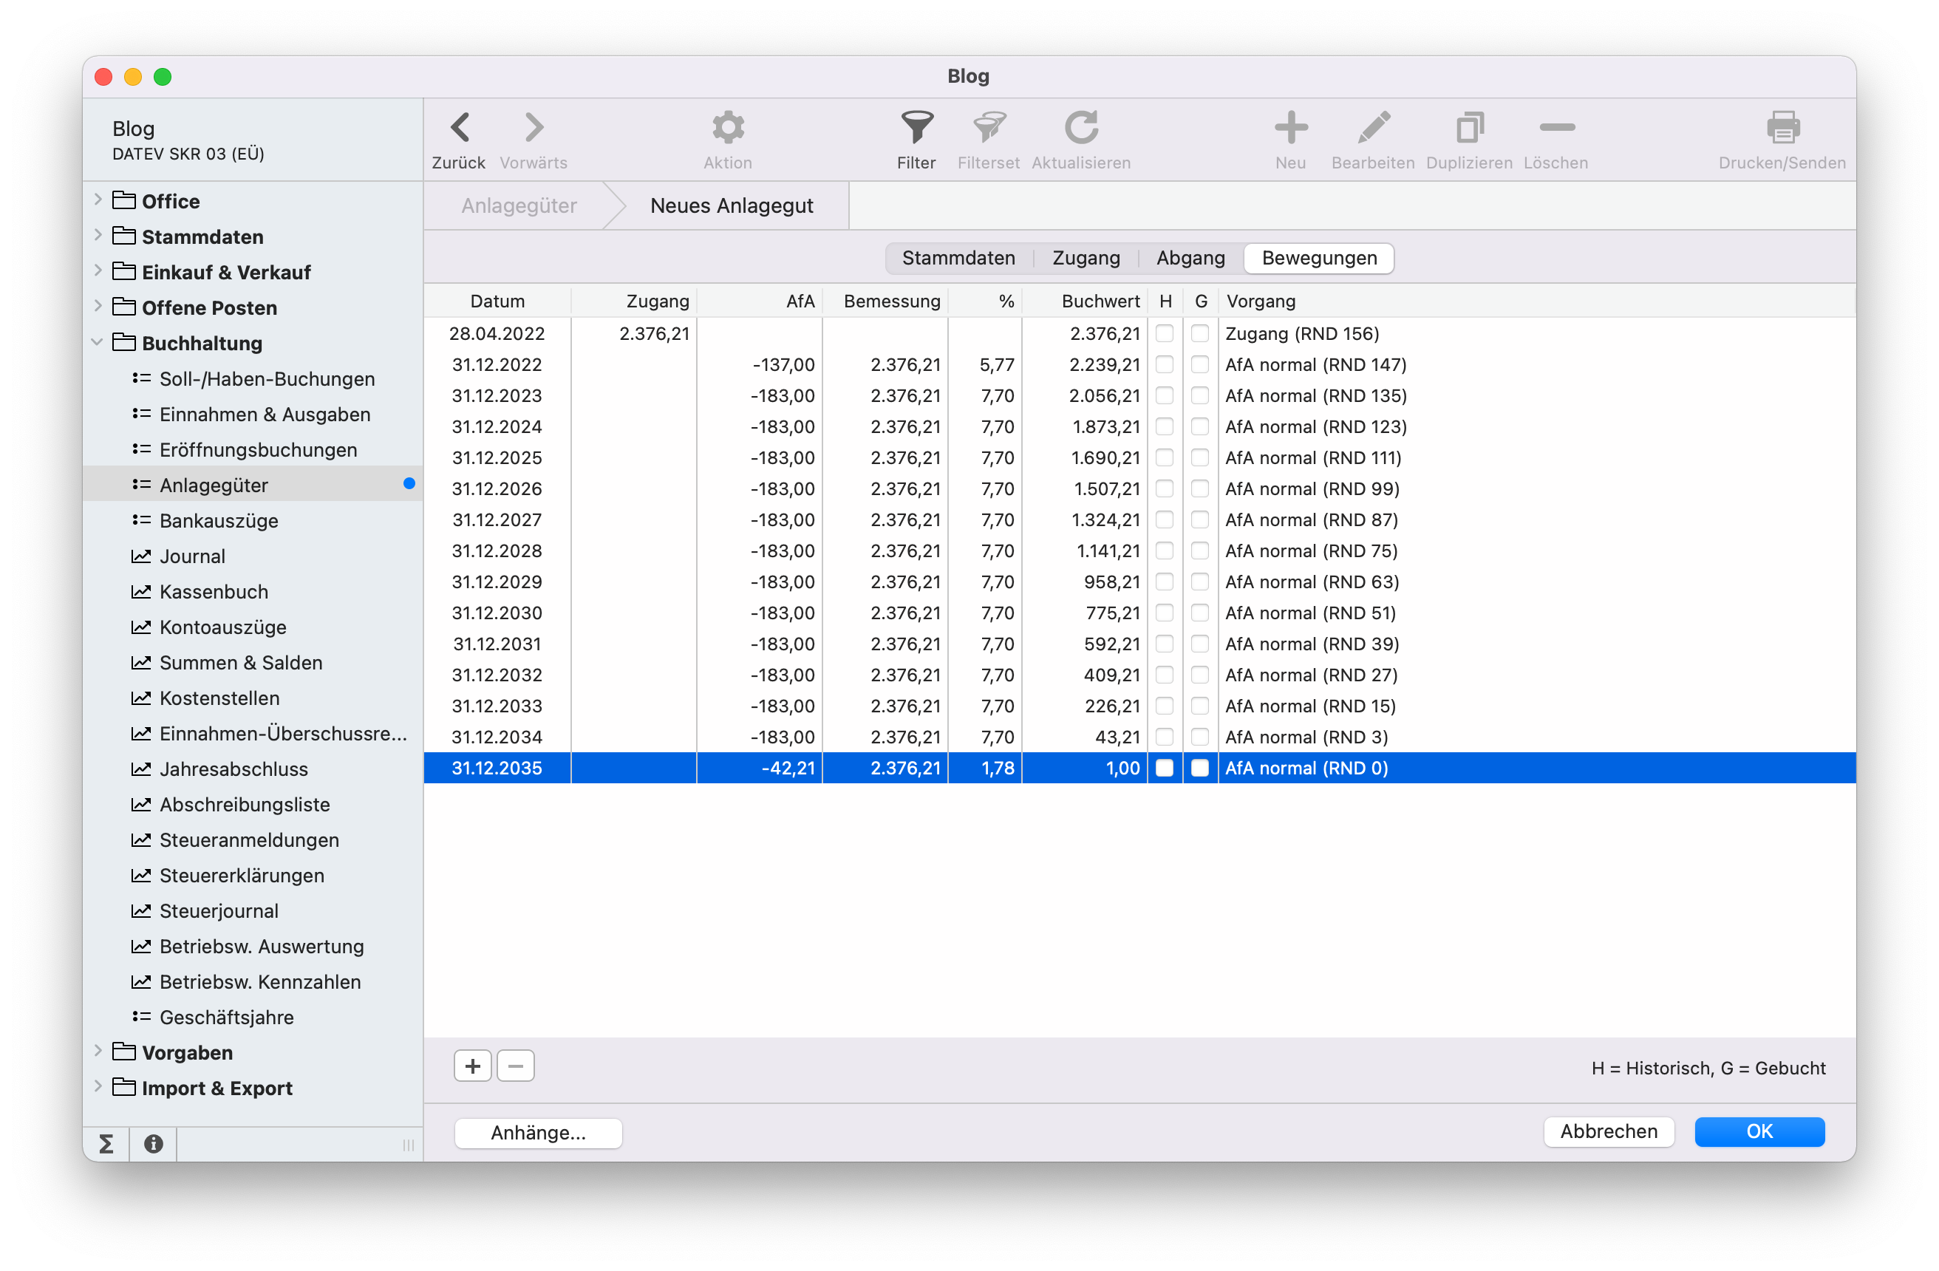This screenshot has width=1939, height=1271.
Task: Select the 31.12.2022 movement row
Action: pos(1139,364)
